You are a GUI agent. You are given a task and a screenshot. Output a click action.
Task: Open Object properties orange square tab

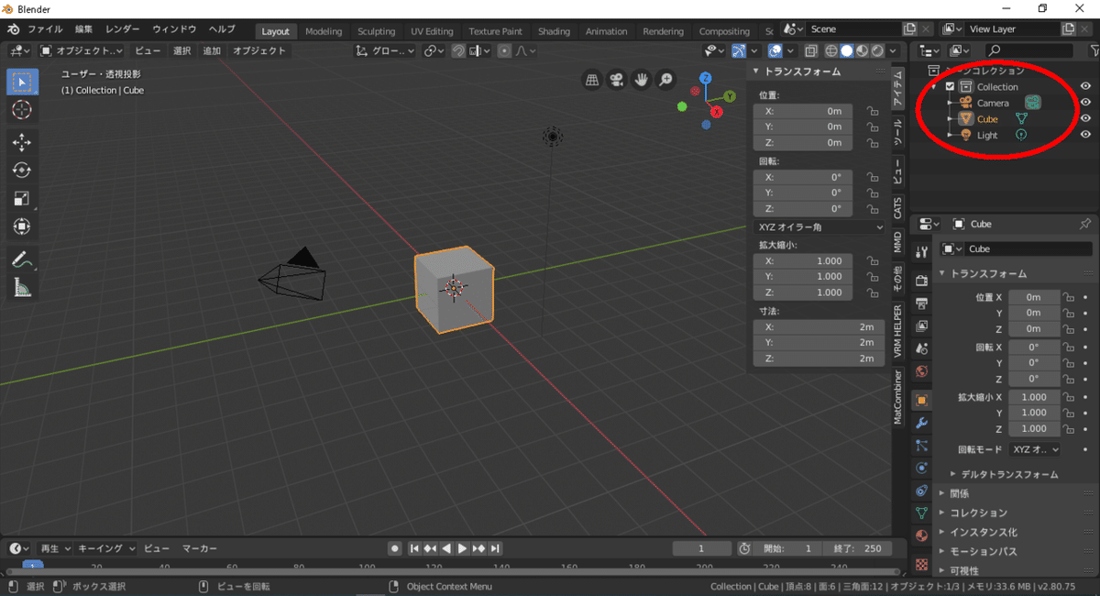pyautogui.click(x=921, y=400)
